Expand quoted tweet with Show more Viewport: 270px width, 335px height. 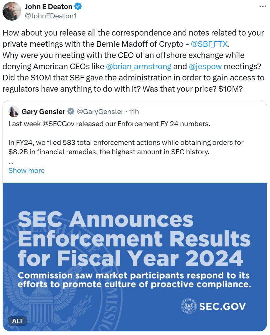pos(26,170)
